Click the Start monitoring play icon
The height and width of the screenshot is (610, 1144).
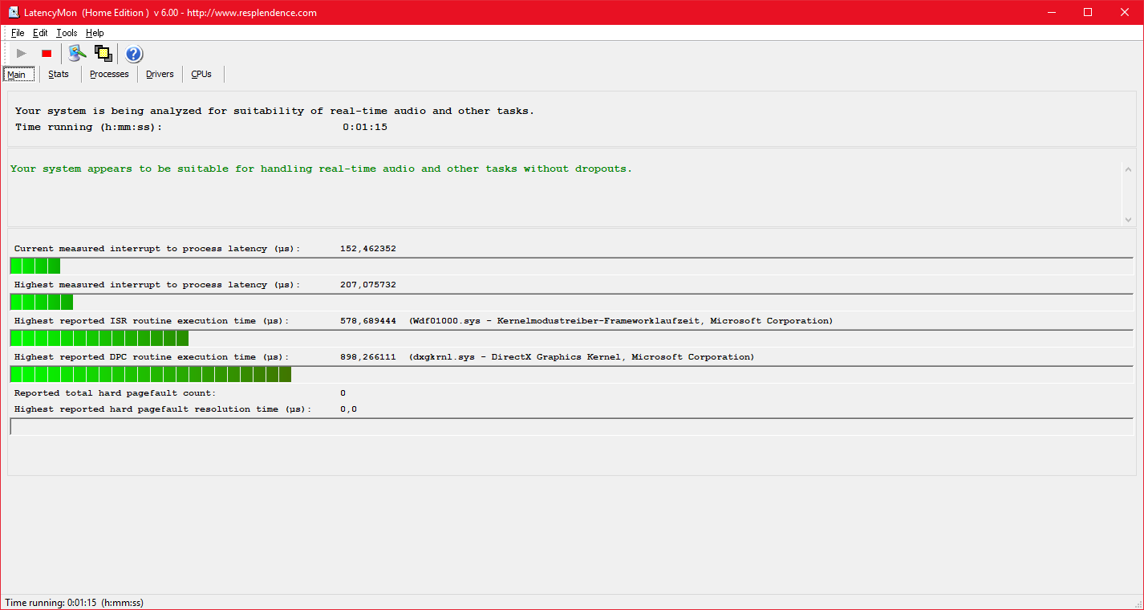[22, 54]
